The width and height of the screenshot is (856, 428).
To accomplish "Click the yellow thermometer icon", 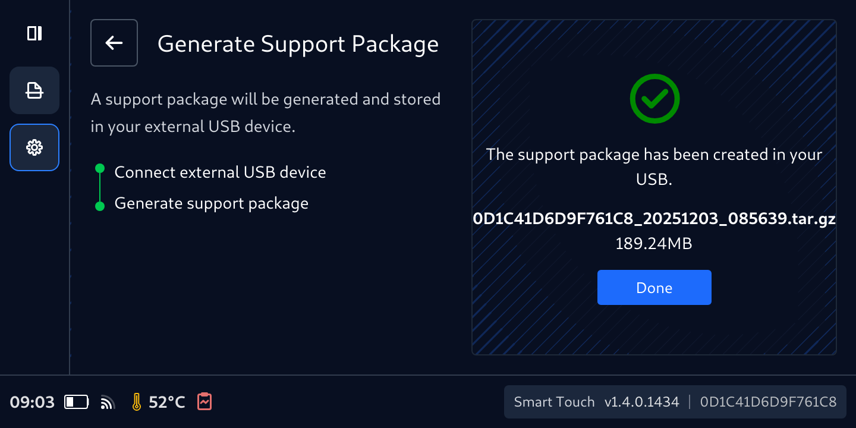I will tap(137, 402).
